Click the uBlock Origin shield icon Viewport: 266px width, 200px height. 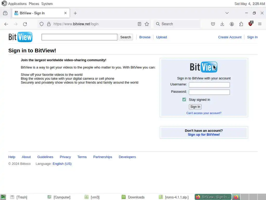pos(251,24)
